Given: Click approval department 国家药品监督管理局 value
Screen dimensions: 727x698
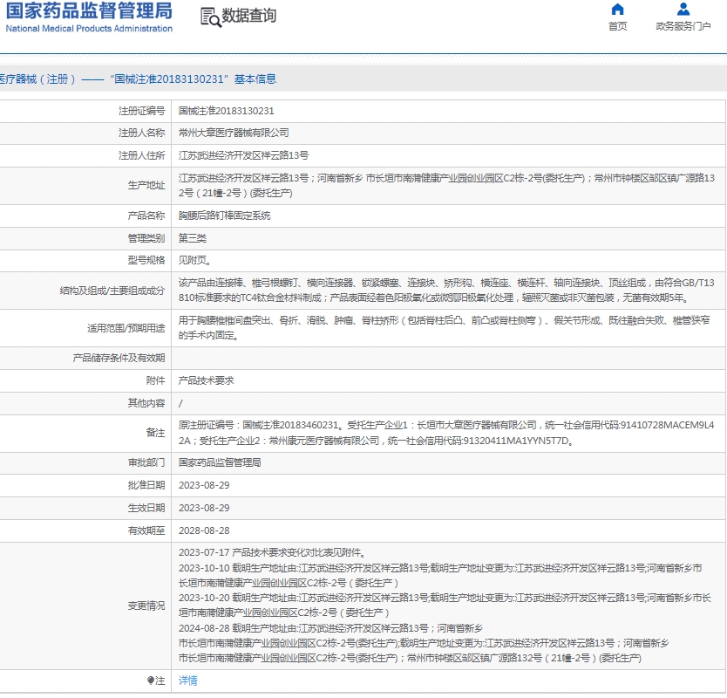Looking at the screenshot, I should pyautogui.click(x=220, y=462).
